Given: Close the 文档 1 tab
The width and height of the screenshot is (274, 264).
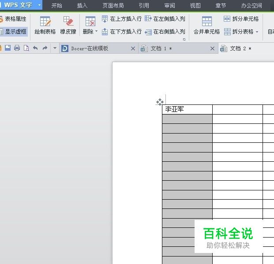Looking at the screenshot, I should coord(212,48).
